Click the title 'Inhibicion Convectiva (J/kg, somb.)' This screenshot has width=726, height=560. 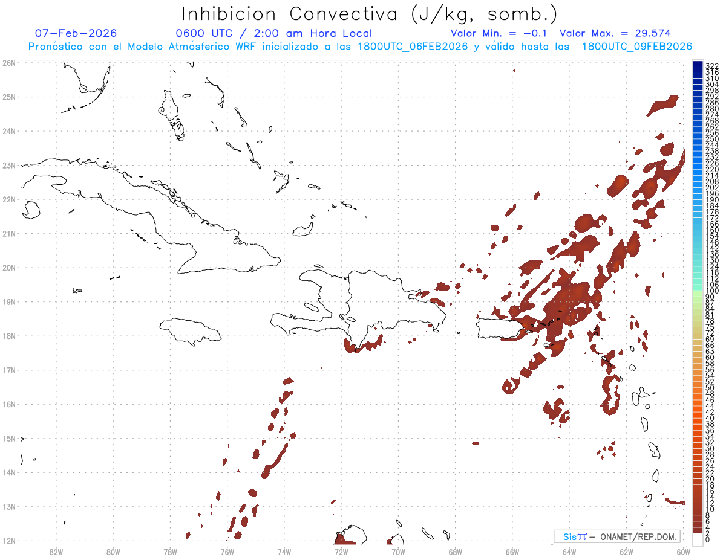tap(369, 14)
